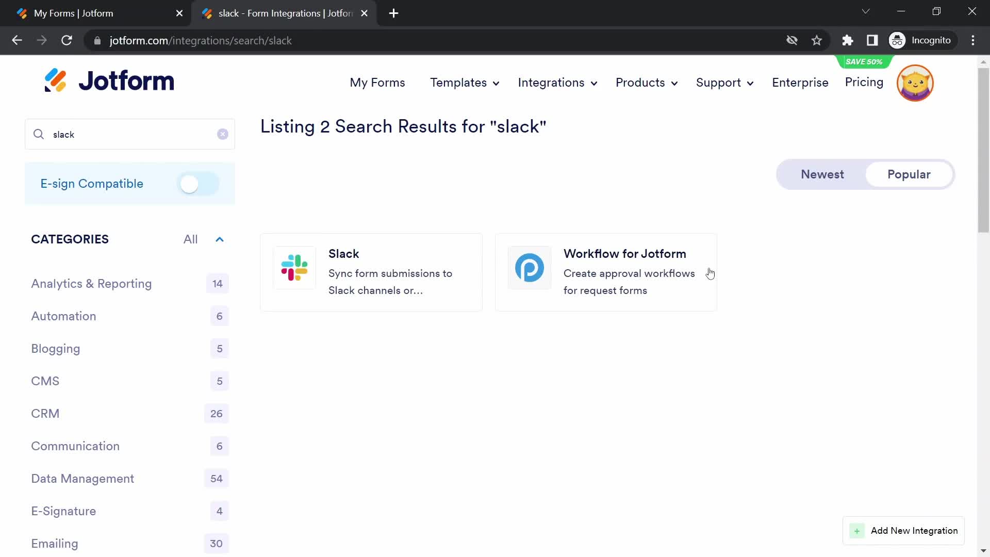Viewport: 990px width, 557px height.
Task: Open Enterprise page
Action: click(800, 83)
